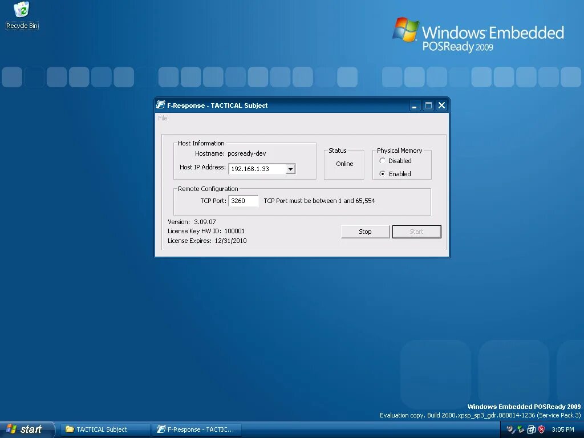The height and width of the screenshot is (438, 584).
Task: Click the 192.168.1.33 address text box
Action: coord(257,169)
